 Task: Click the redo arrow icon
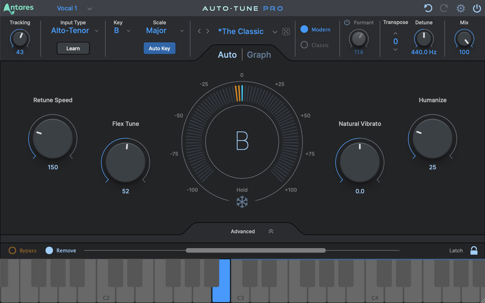444,8
